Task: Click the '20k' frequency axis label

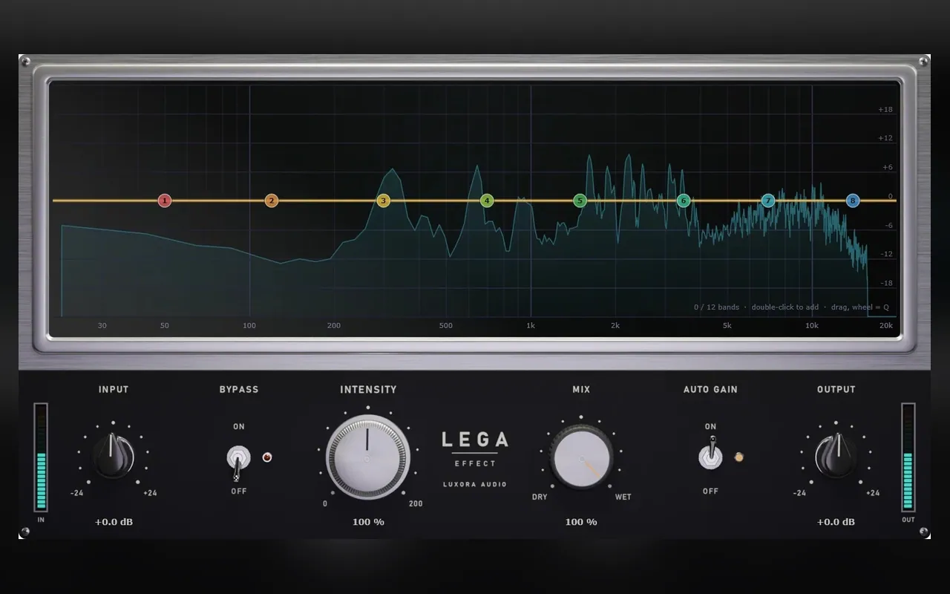Action: (x=885, y=326)
